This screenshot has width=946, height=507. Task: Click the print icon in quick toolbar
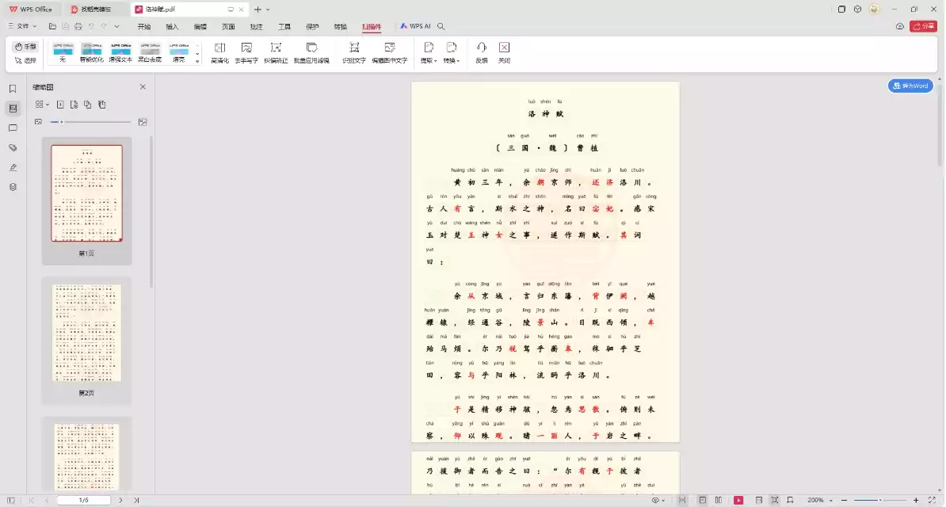coord(78,27)
